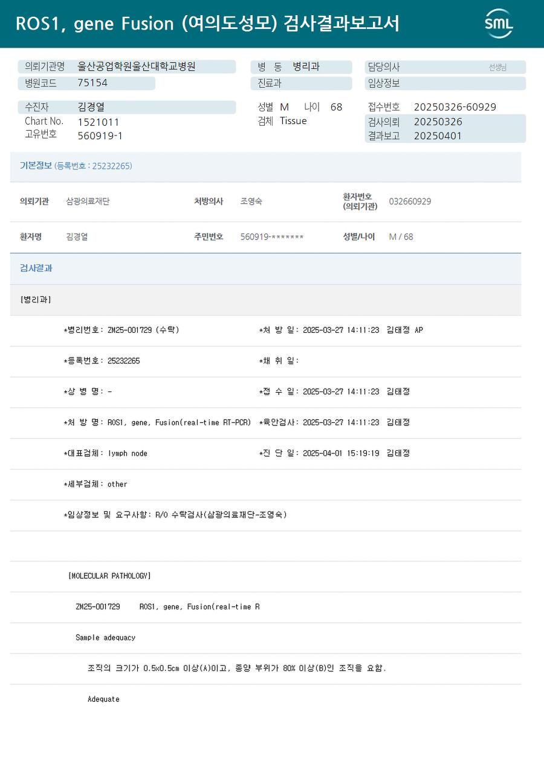
Task: Select Chart No. value 1521011
Action: tap(99, 122)
